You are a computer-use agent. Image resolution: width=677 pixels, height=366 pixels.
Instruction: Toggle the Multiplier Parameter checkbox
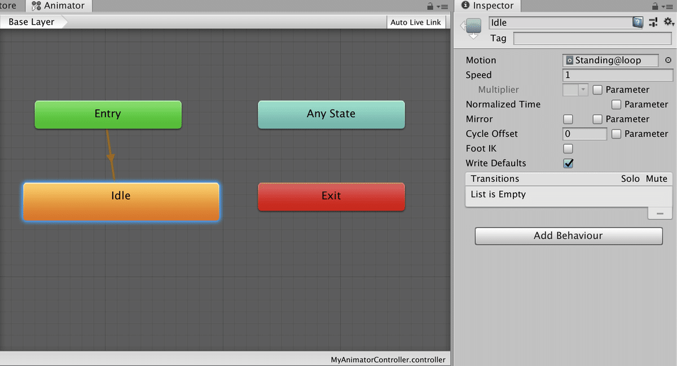click(x=597, y=90)
